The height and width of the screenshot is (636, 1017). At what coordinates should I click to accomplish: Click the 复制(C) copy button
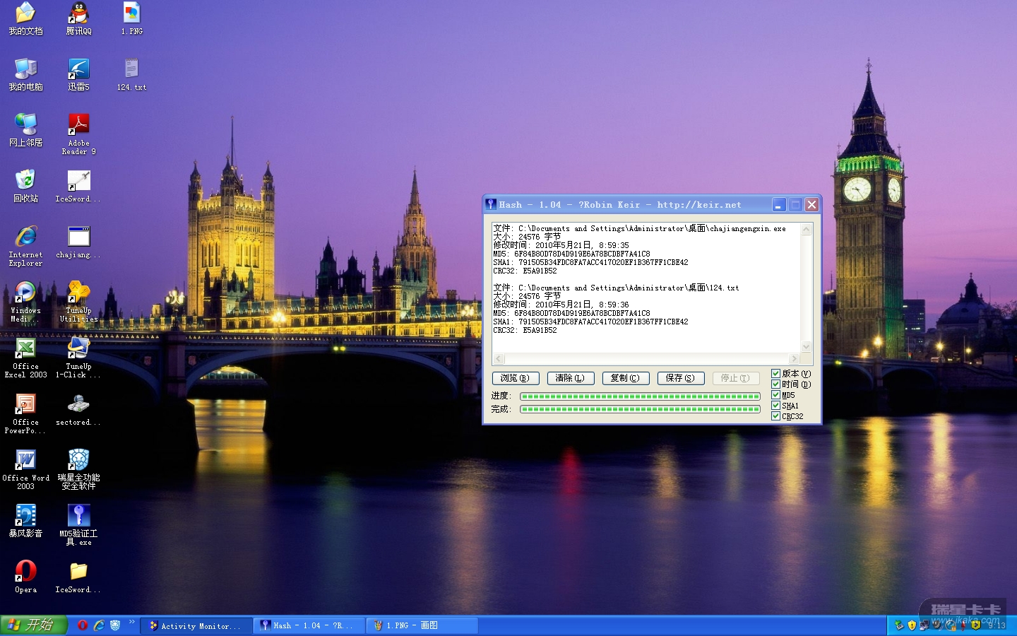click(626, 378)
